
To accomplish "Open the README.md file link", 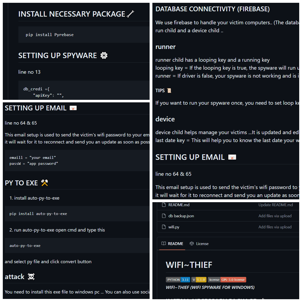I will (179, 205).
